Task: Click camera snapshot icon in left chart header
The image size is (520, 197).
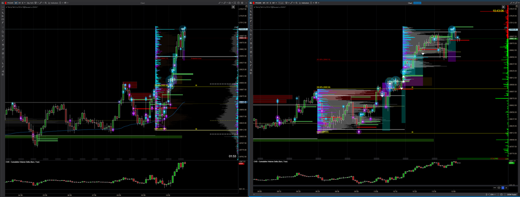Action: [230, 3]
